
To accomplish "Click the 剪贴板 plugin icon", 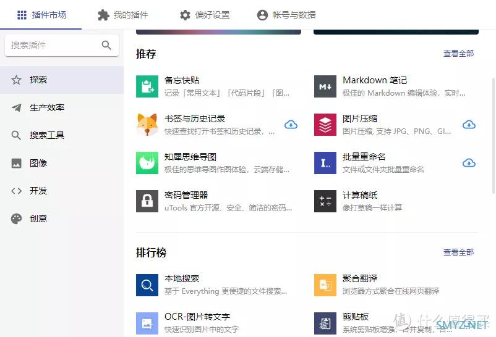I will pyautogui.click(x=325, y=323).
